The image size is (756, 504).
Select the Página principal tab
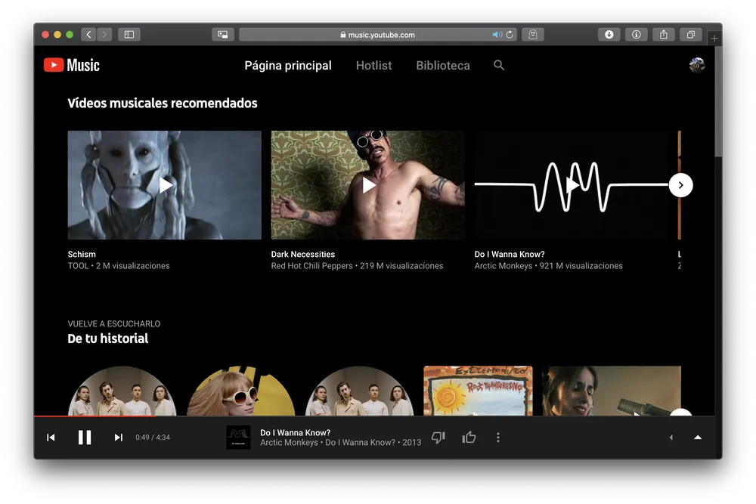[288, 66]
